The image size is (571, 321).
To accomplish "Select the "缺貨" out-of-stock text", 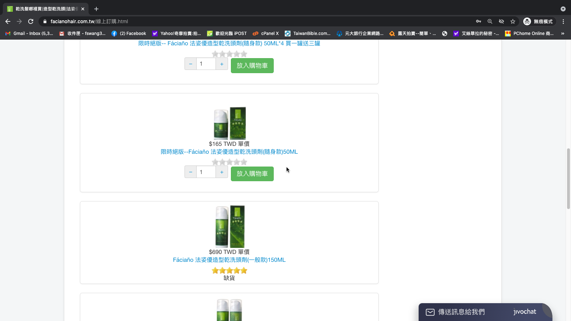I will [x=229, y=278].
